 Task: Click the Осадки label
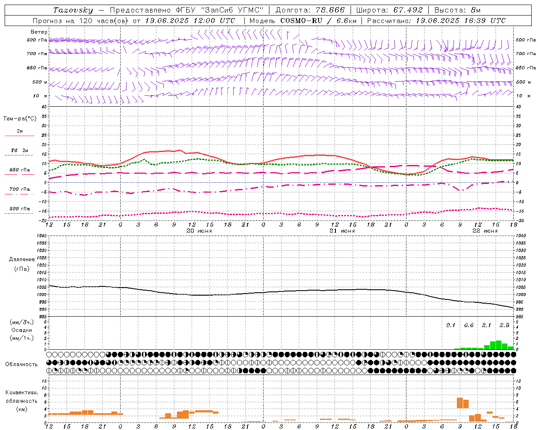click(22, 330)
